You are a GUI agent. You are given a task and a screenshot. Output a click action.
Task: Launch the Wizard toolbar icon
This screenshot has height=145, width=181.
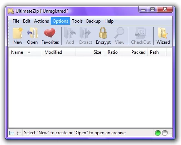tap(163, 33)
